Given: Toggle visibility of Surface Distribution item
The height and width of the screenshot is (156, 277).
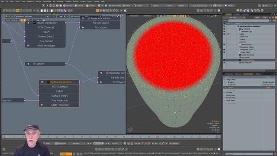Looking at the screenshot, I should point(224,60).
